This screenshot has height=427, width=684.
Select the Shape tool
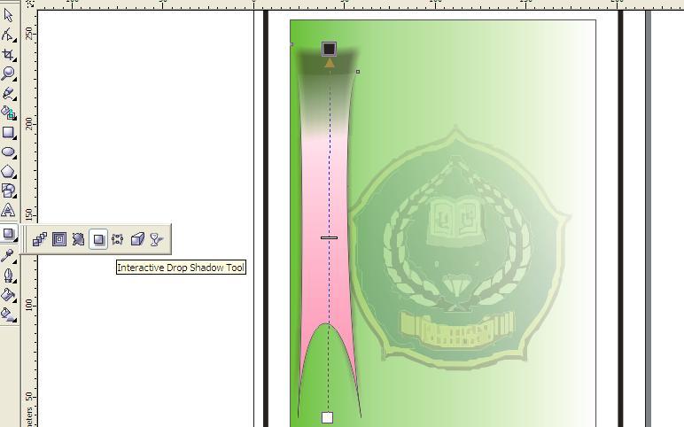[8, 35]
